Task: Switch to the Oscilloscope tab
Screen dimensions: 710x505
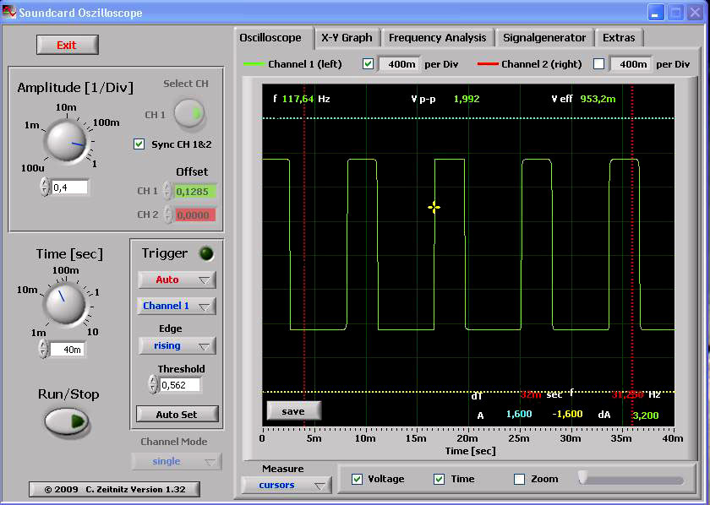Action: (x=270, y=38)
